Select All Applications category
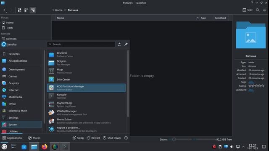The width and height of the screenshot is (269, 151). tap(21, 61)
